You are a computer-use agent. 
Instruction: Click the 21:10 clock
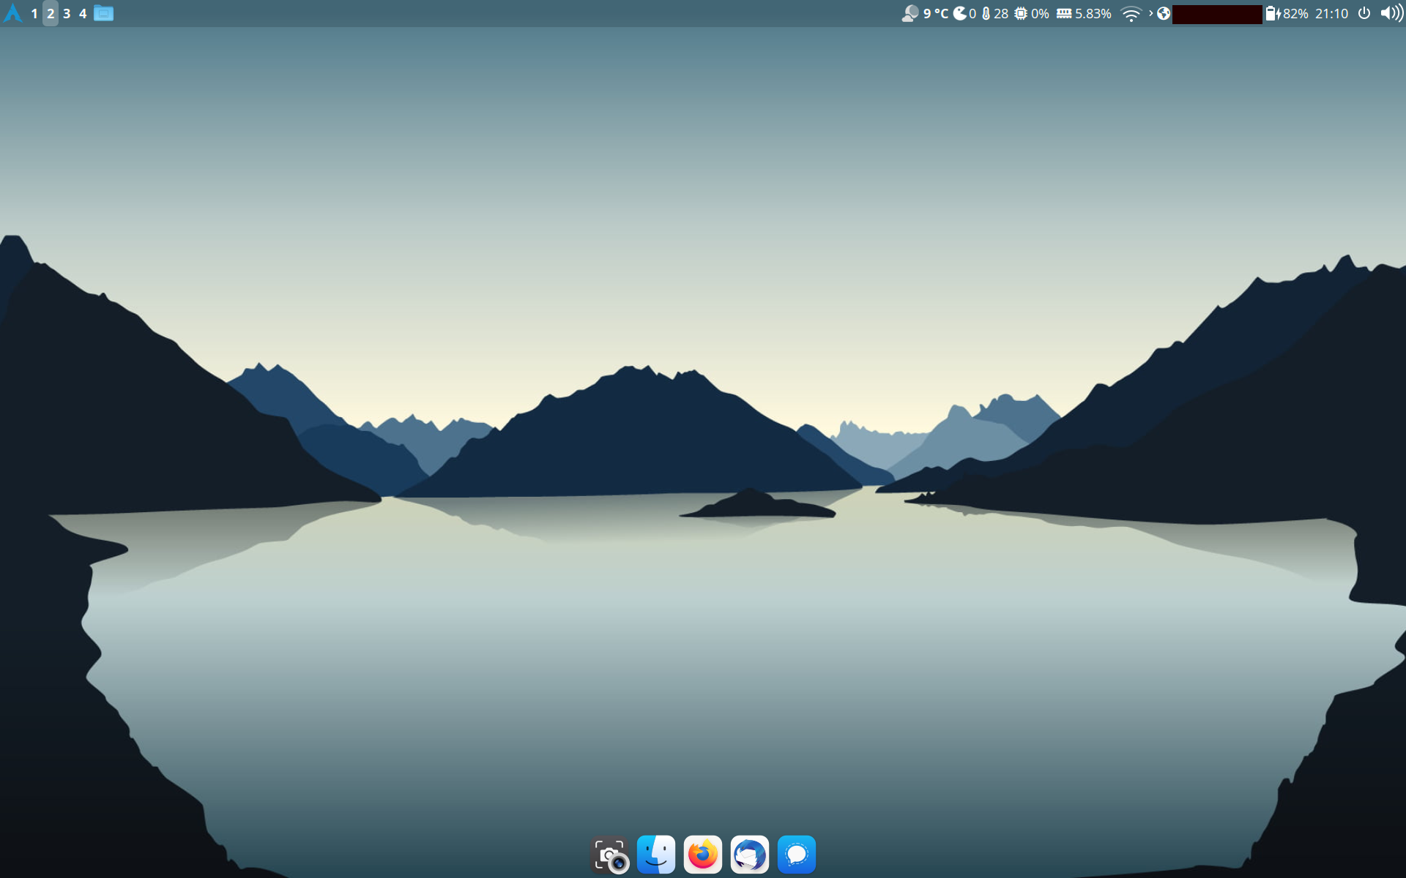1331,13
